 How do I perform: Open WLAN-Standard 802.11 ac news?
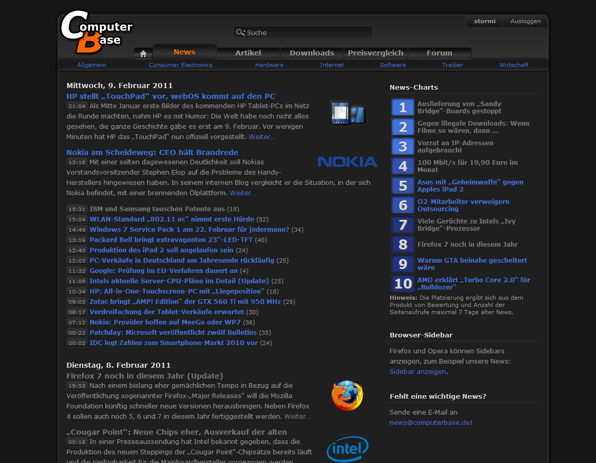[x=172, y=219]
